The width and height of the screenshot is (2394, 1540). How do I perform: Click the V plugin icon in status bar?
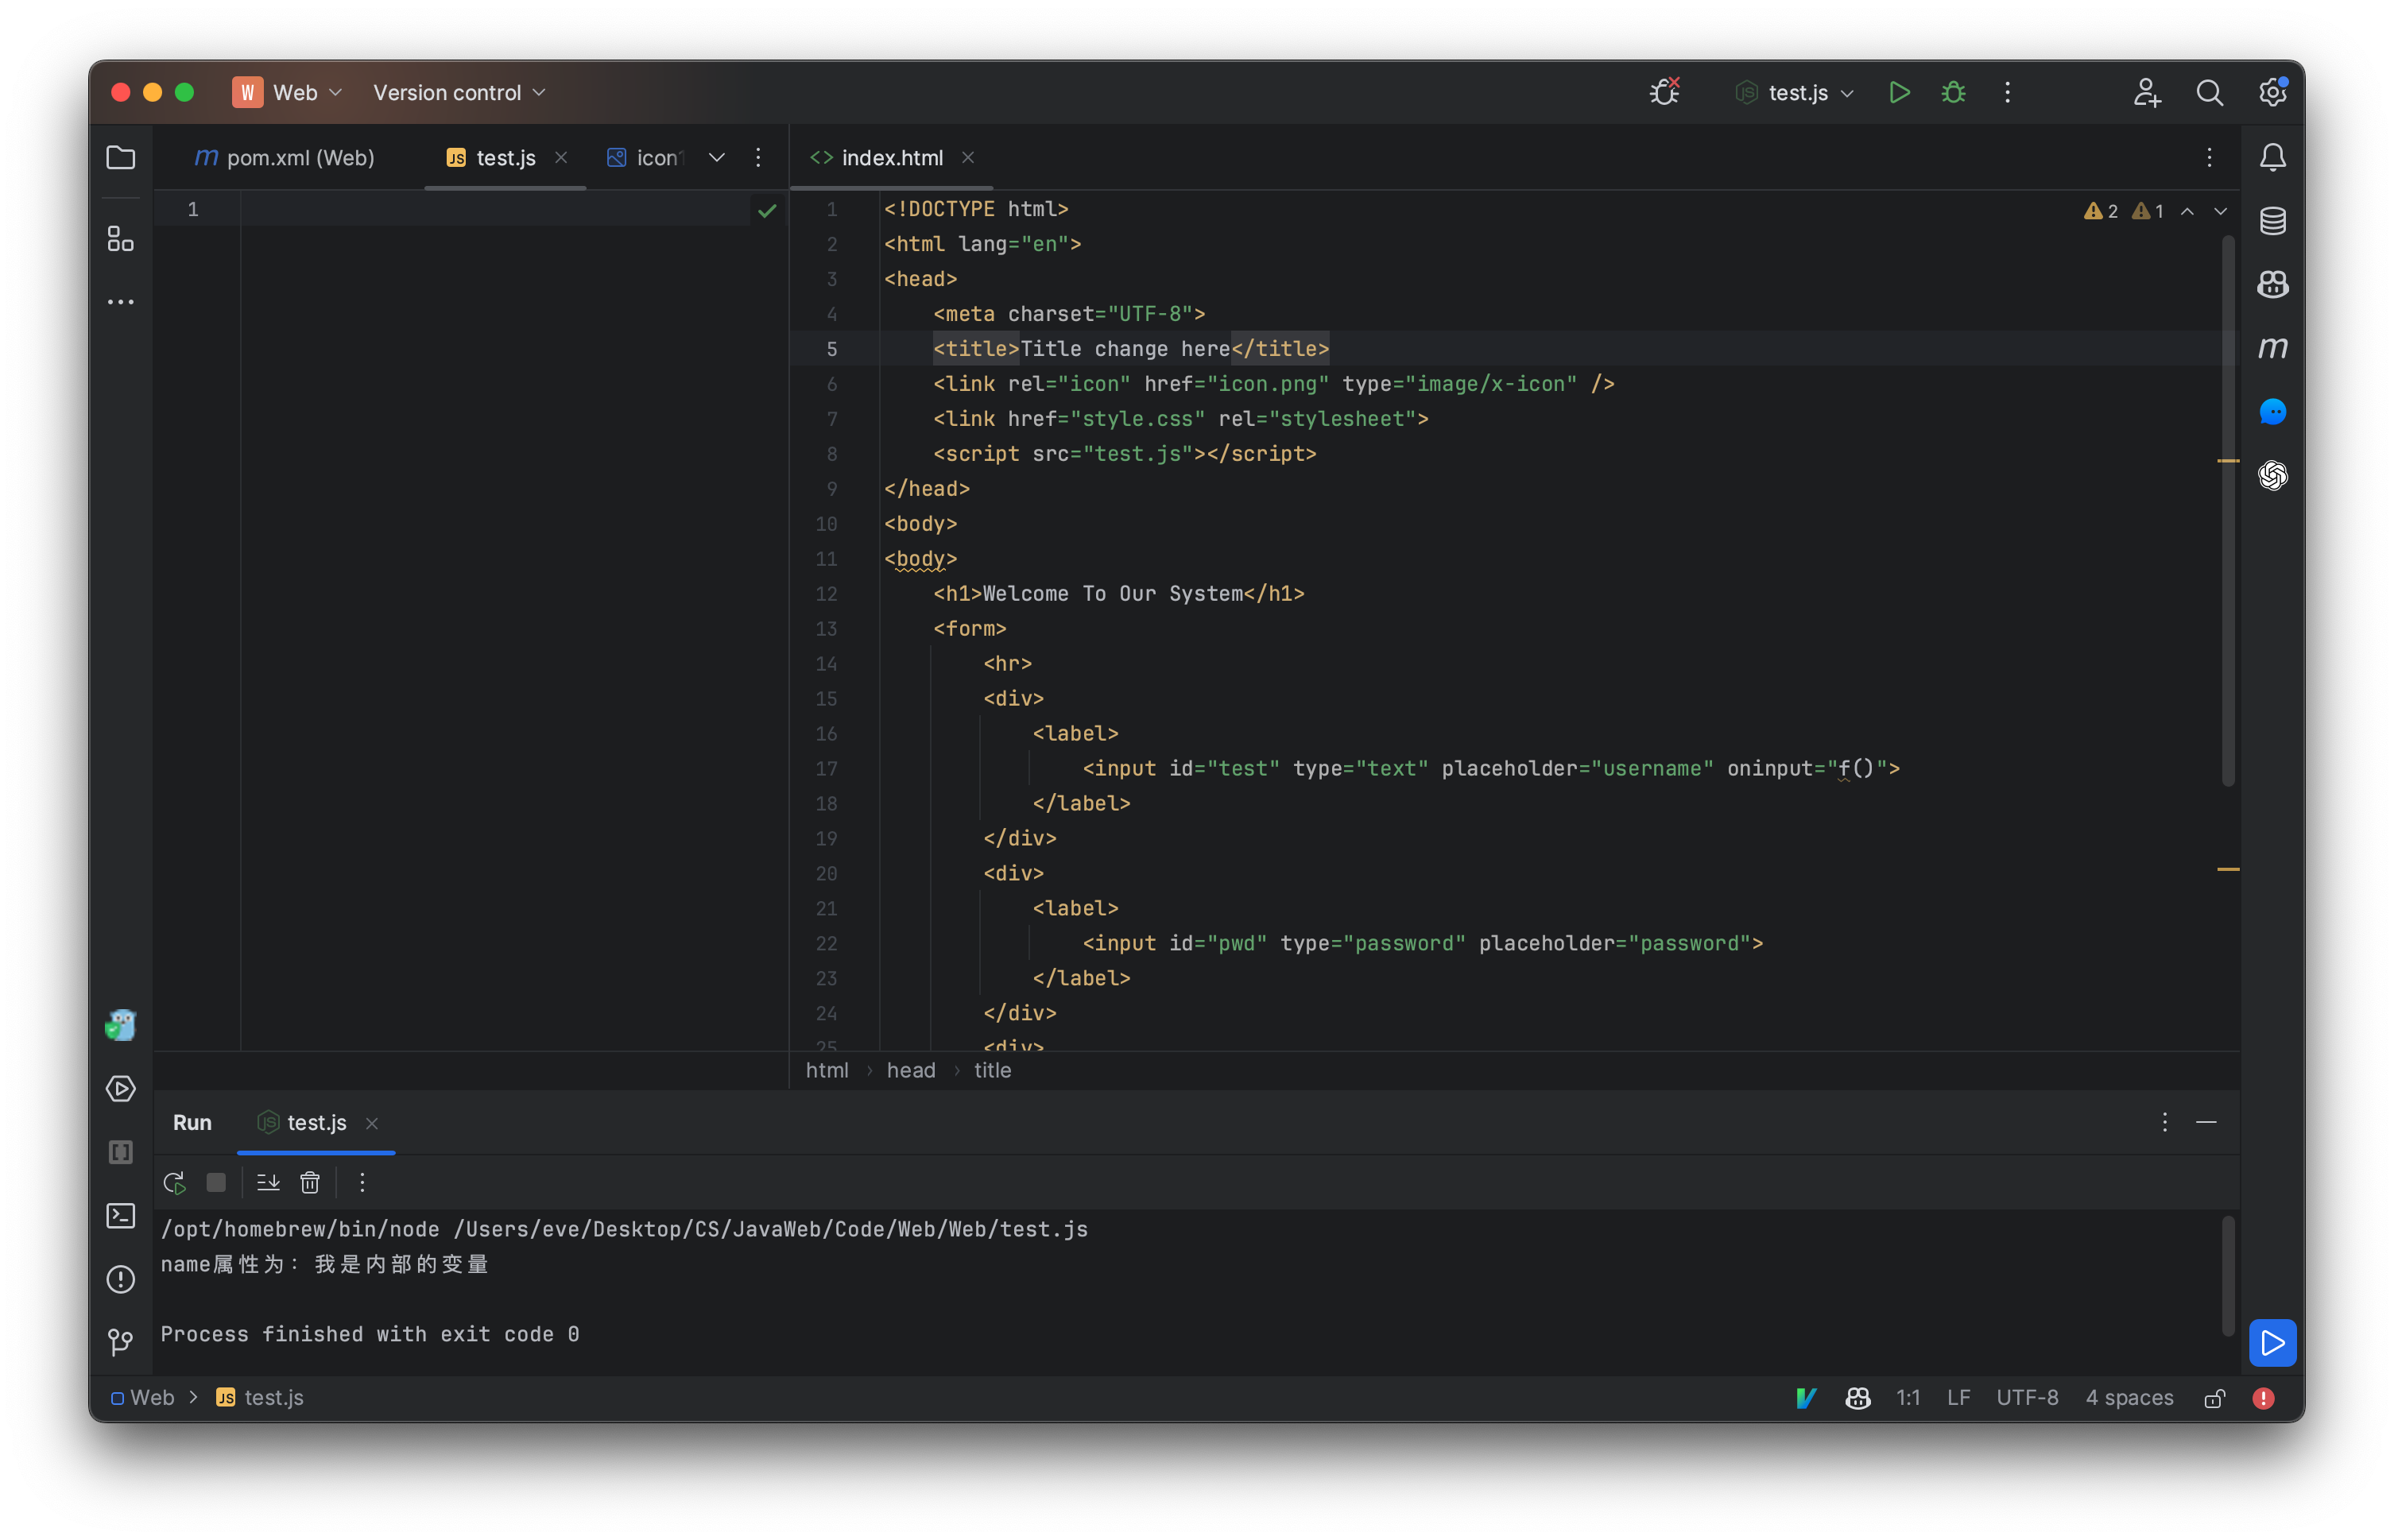click(1806, 1398)
